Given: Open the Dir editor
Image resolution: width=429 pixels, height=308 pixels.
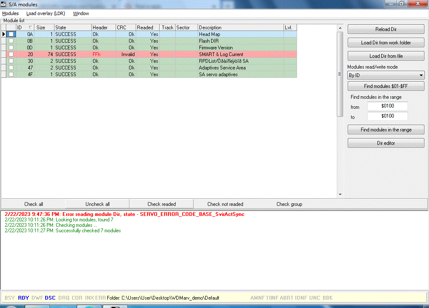Looking at the screenshot, I should tap(386, 143).
